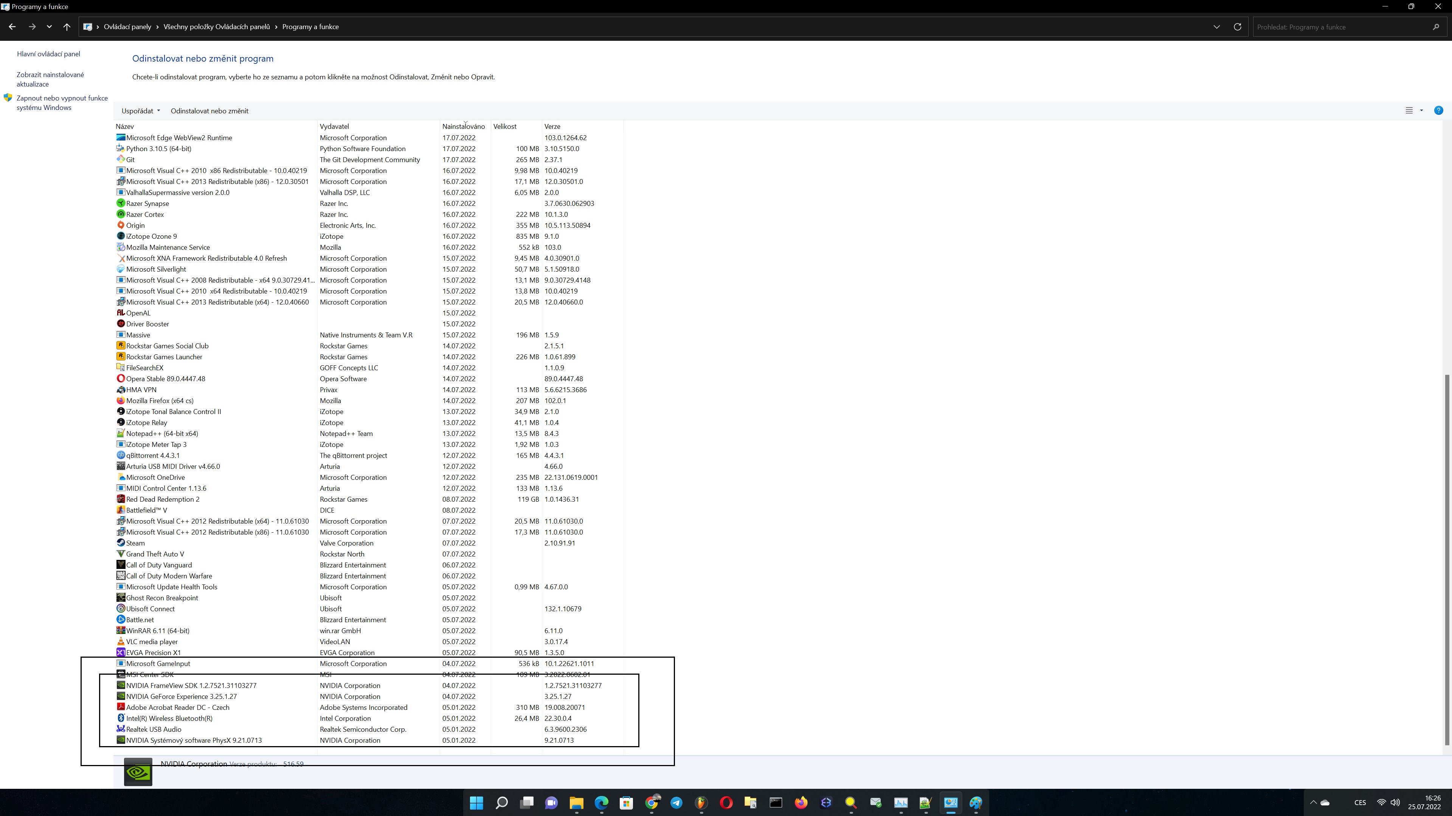Click the Steam program icon
Screen dimensions: 1452x816
pyautogui.click(x=121, y=543)
